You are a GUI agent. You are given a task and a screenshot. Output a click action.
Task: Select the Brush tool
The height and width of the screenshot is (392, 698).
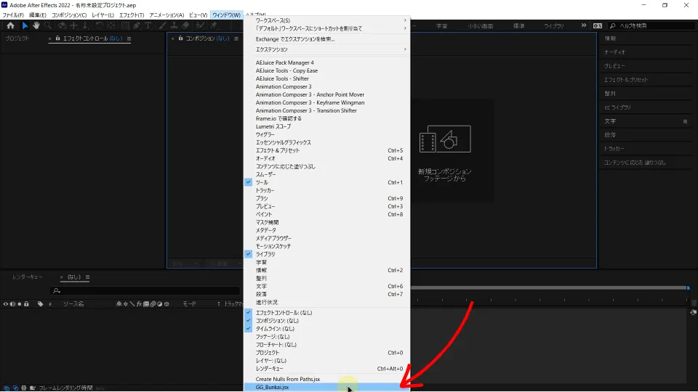click(162, 26)
